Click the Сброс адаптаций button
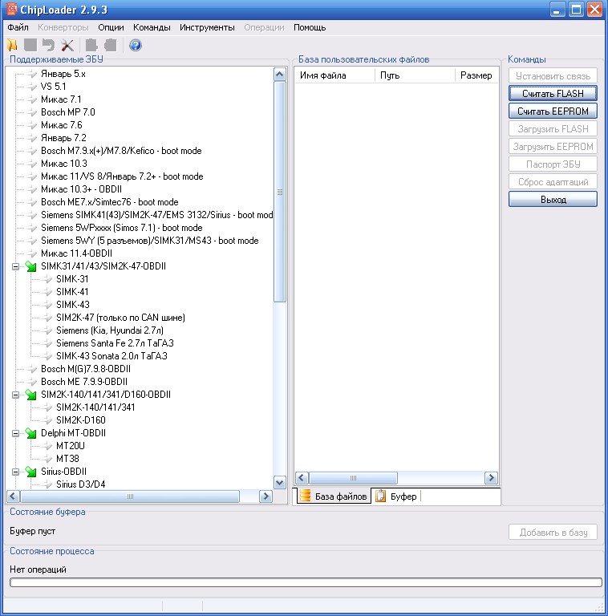This screenshot has height=616, width=608. (553, 182)
